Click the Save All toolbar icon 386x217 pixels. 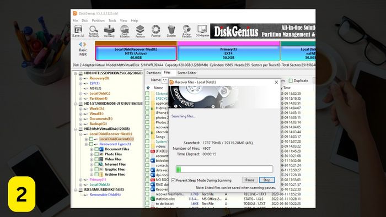(x=78, y=31)
